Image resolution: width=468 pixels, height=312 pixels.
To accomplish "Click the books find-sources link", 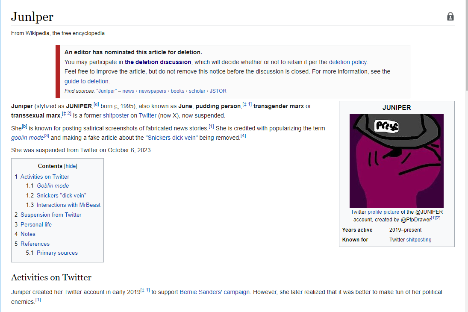I will pos(178,91).
